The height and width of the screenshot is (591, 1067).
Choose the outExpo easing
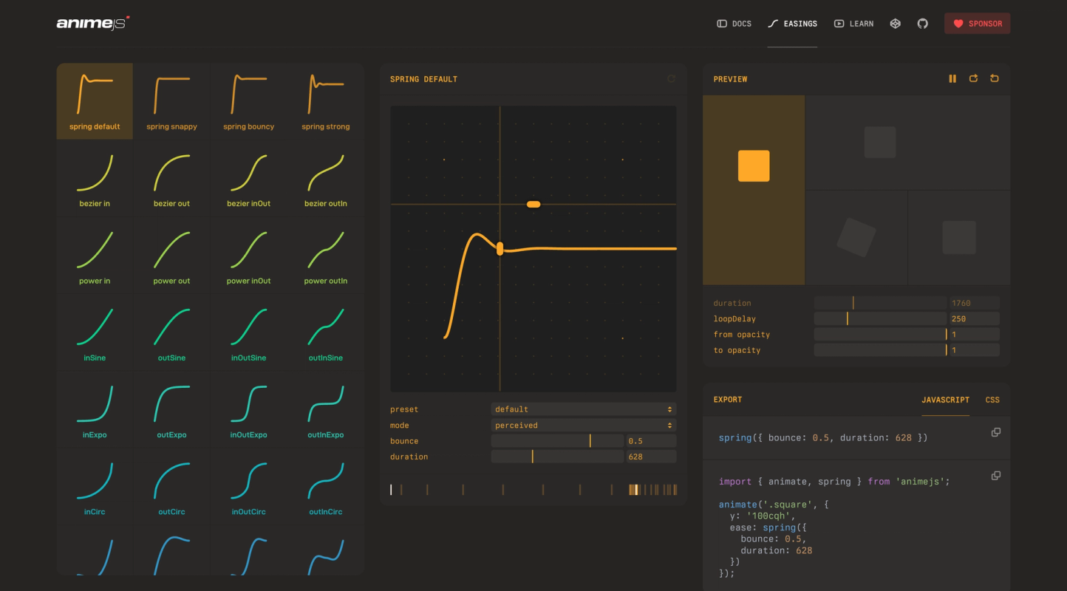(171, 409)
